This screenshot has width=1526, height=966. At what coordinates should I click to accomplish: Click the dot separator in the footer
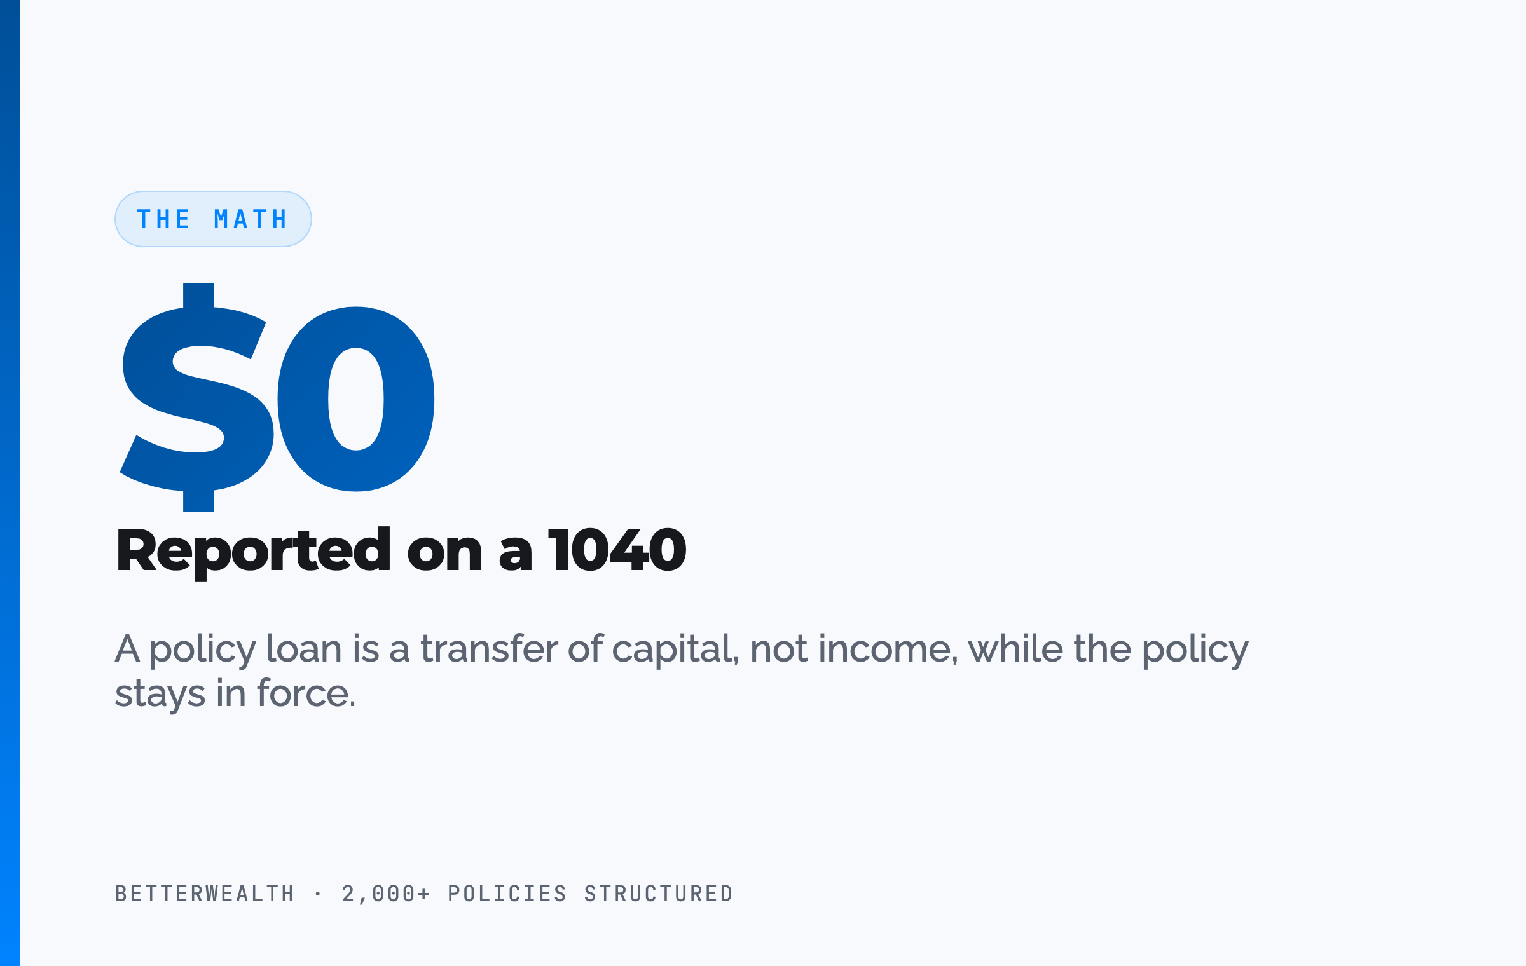318,894
